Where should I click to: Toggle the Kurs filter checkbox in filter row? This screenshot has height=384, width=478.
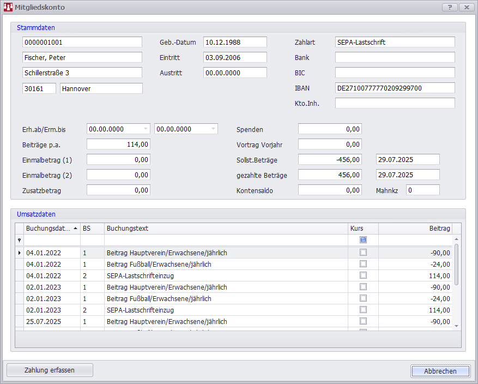[x=363, y=240]
